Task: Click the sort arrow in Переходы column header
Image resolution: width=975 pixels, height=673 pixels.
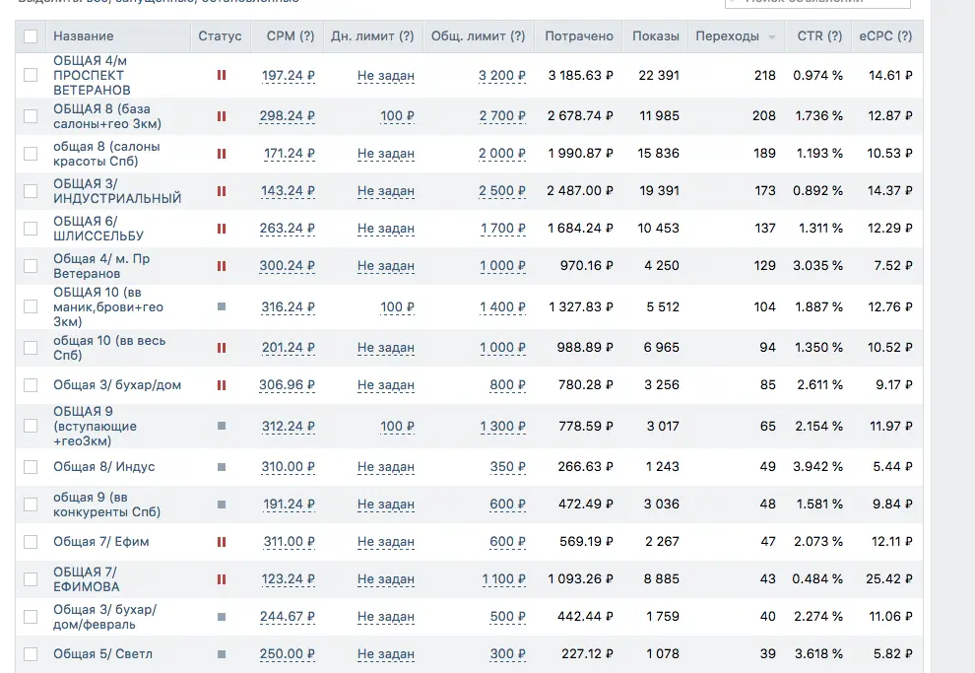Action: (x=771, y=37)
